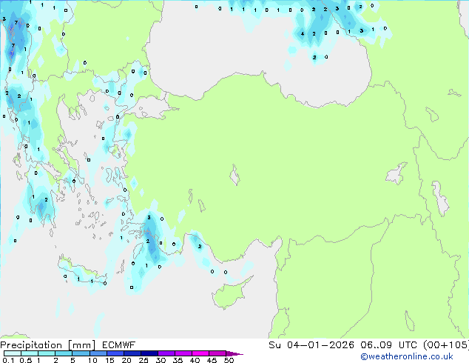Click the '30' legend scale label
This screenshot has height=363, width=469.
point(161,360)
